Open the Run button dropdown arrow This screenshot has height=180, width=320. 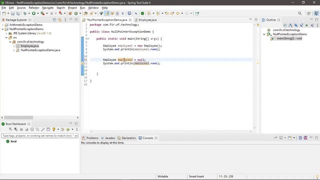(x=38, y=13)
